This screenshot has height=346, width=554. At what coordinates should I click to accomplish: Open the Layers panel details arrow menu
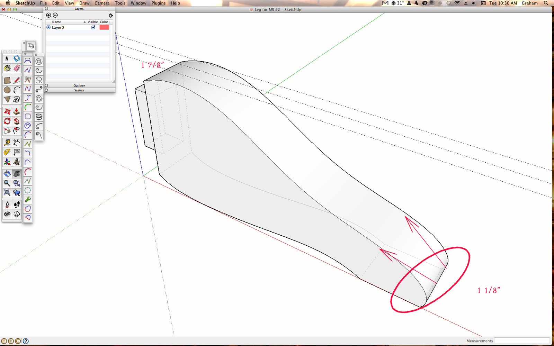click(111, 16)
